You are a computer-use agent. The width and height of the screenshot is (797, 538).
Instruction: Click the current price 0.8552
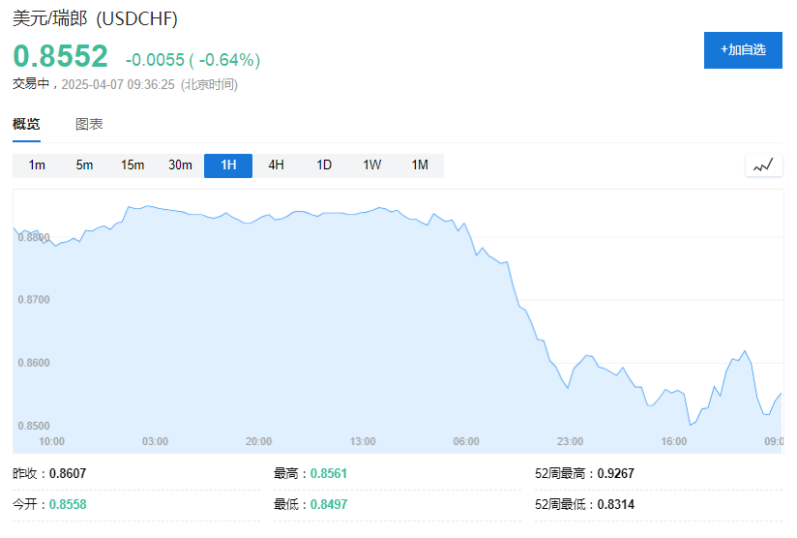pos(60,57)
